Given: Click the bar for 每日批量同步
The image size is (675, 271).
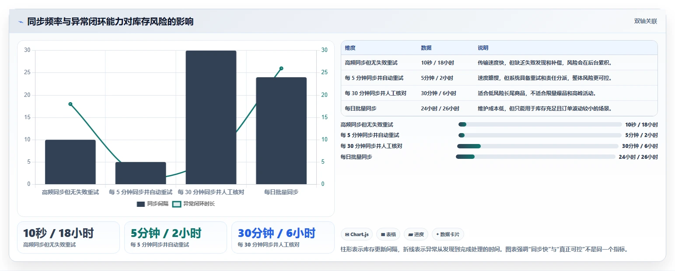Looking at the screenshot, I should click(x=281, y=131).
